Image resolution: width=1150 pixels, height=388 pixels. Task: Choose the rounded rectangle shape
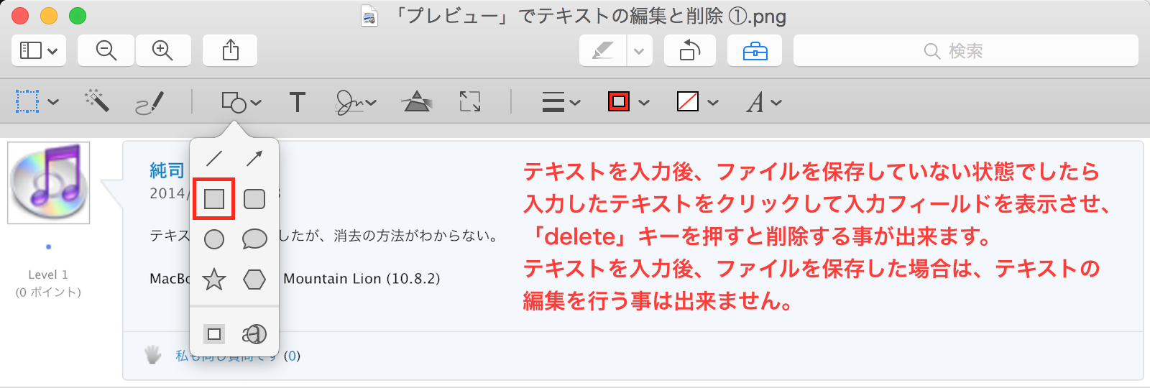[x=254, y=199]
